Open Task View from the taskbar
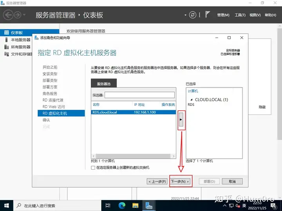Viewport: 282px width, 211px height. (108, 206)
